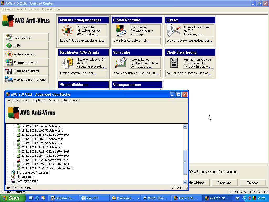Click the Aktualisierungsmanager arrows icon
269x202 pixels.
point(68,31)
